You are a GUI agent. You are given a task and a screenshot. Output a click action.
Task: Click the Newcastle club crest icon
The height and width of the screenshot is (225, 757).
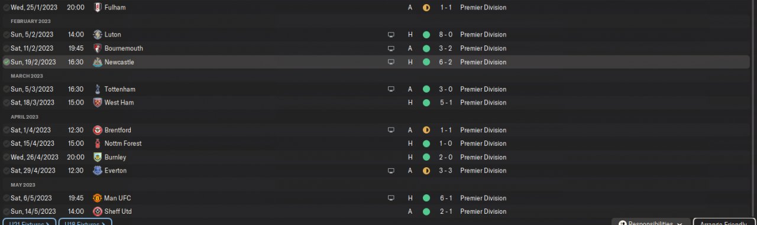tap(98, 62)
